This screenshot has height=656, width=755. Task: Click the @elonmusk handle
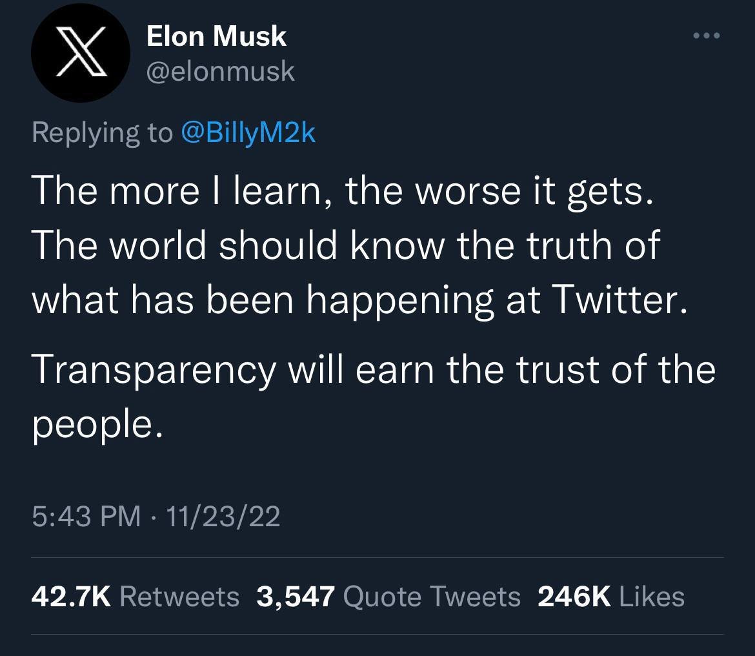[x=221, y=72]
